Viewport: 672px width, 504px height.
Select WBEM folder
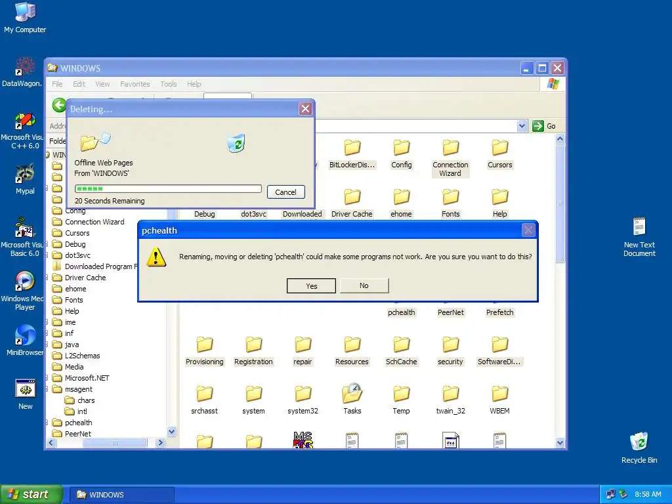tap(499, 401)
